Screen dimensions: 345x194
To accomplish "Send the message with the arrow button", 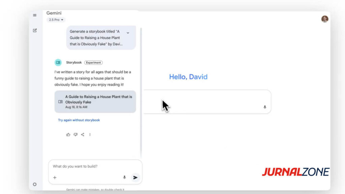I will tap(135, 177).
